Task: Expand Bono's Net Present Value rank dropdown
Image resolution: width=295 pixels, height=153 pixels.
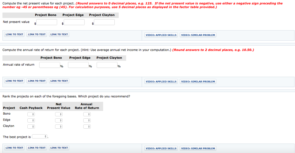Action: pos(59,114)
